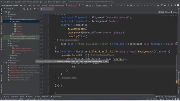The height and width of the screenshot is (101, 180).
Task: Open the Terminal tool window
Action: tap(29, 97)
